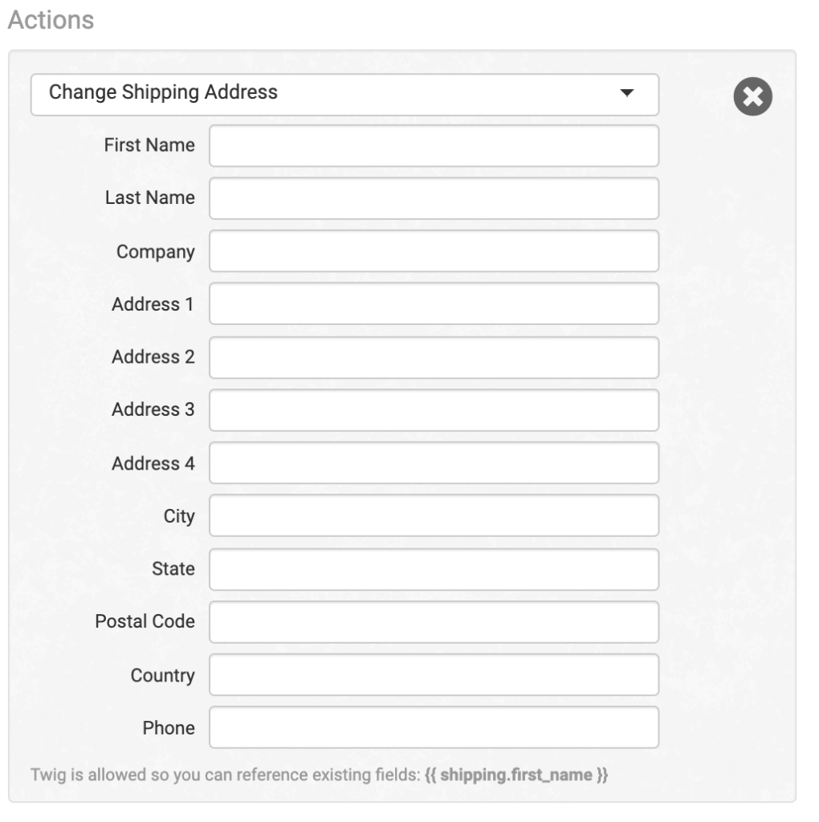Select the Address 3 input box
Viewport: 819px width, 822px height.
point(434,410)
